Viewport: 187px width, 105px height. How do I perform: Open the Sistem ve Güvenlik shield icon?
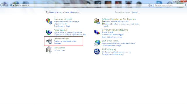tap(49, 21)
